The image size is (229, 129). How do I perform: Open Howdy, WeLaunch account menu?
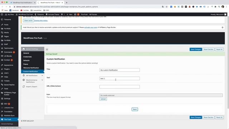219,14
